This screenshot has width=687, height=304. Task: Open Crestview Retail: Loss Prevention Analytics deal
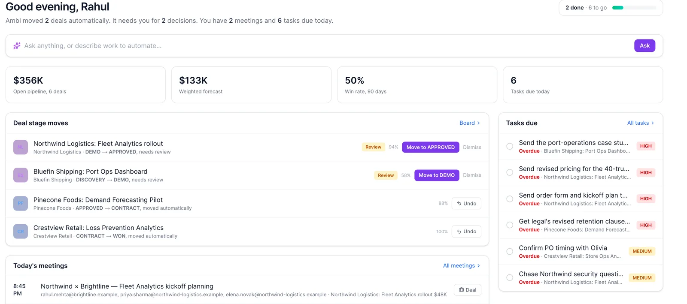pos(98,228)
